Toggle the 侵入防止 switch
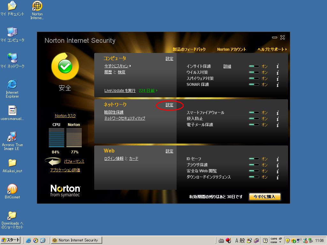The image size is (327, 245). click(x=254, y=119)
